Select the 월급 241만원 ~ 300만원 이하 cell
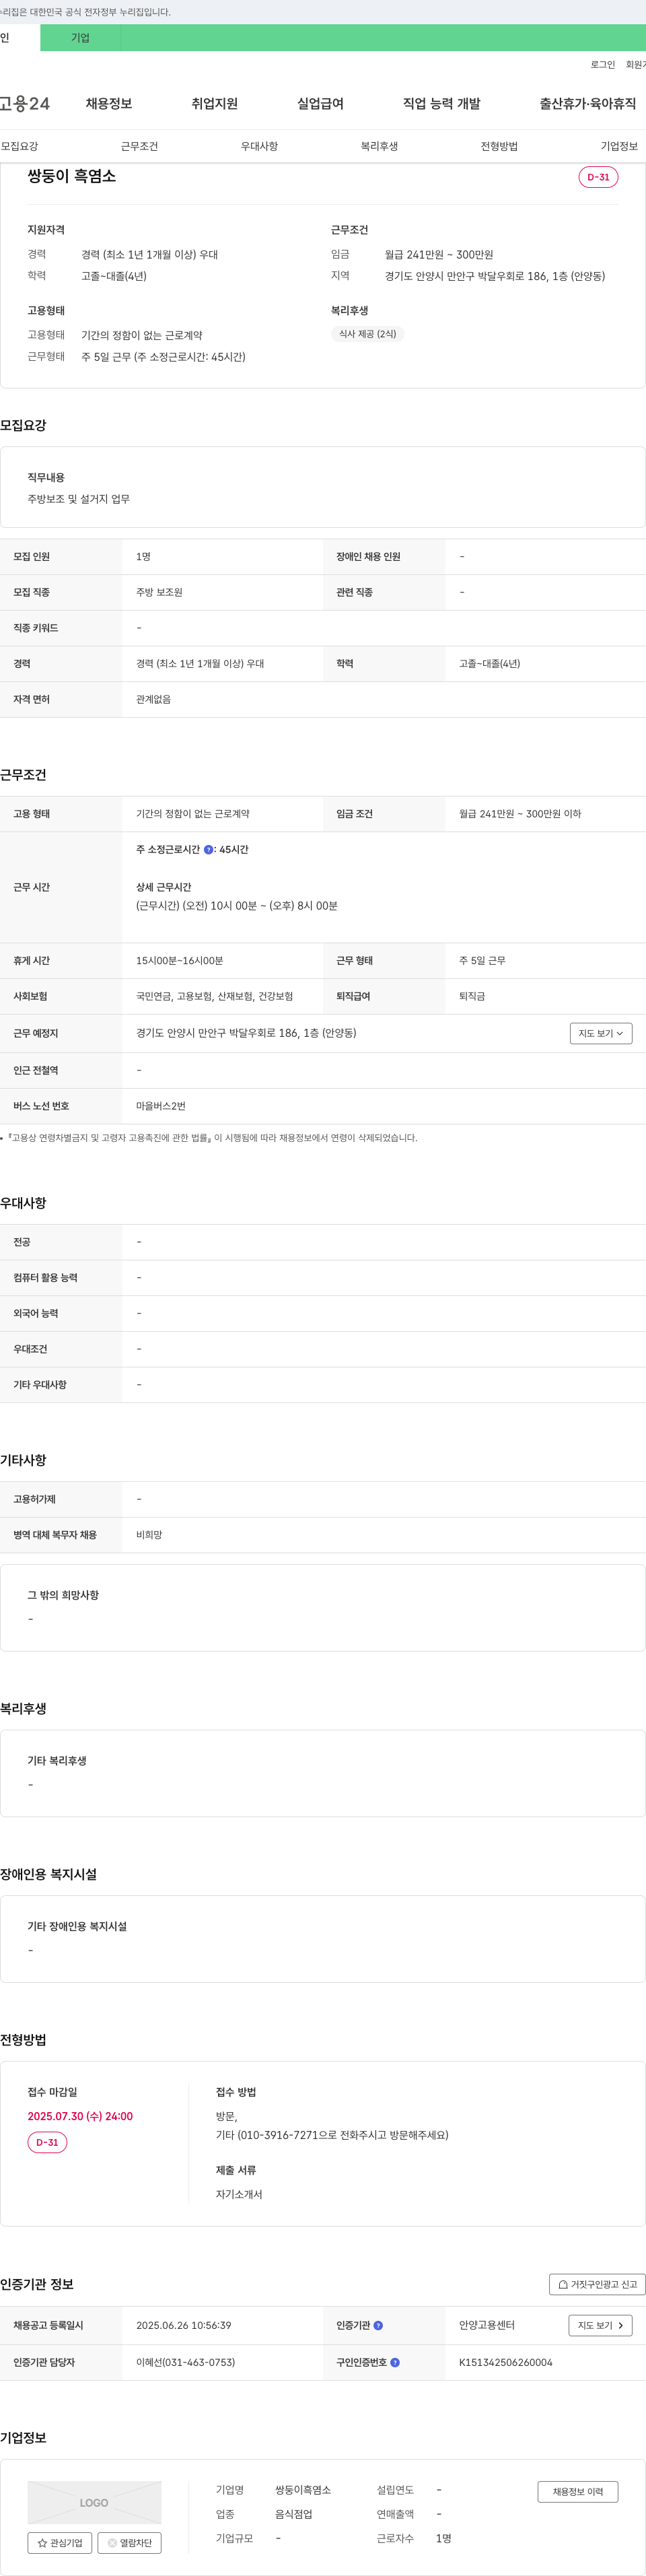646x2576 pixels. coord(520,814)
